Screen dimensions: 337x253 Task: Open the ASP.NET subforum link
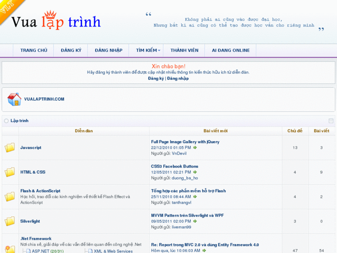tap(41, 251)
